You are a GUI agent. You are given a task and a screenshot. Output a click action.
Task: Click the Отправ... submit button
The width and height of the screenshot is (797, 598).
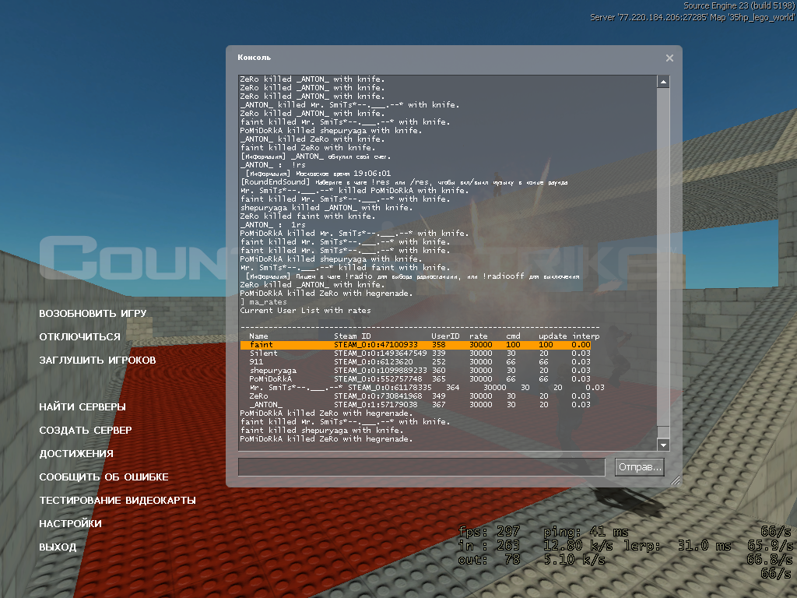pos(640,467)
